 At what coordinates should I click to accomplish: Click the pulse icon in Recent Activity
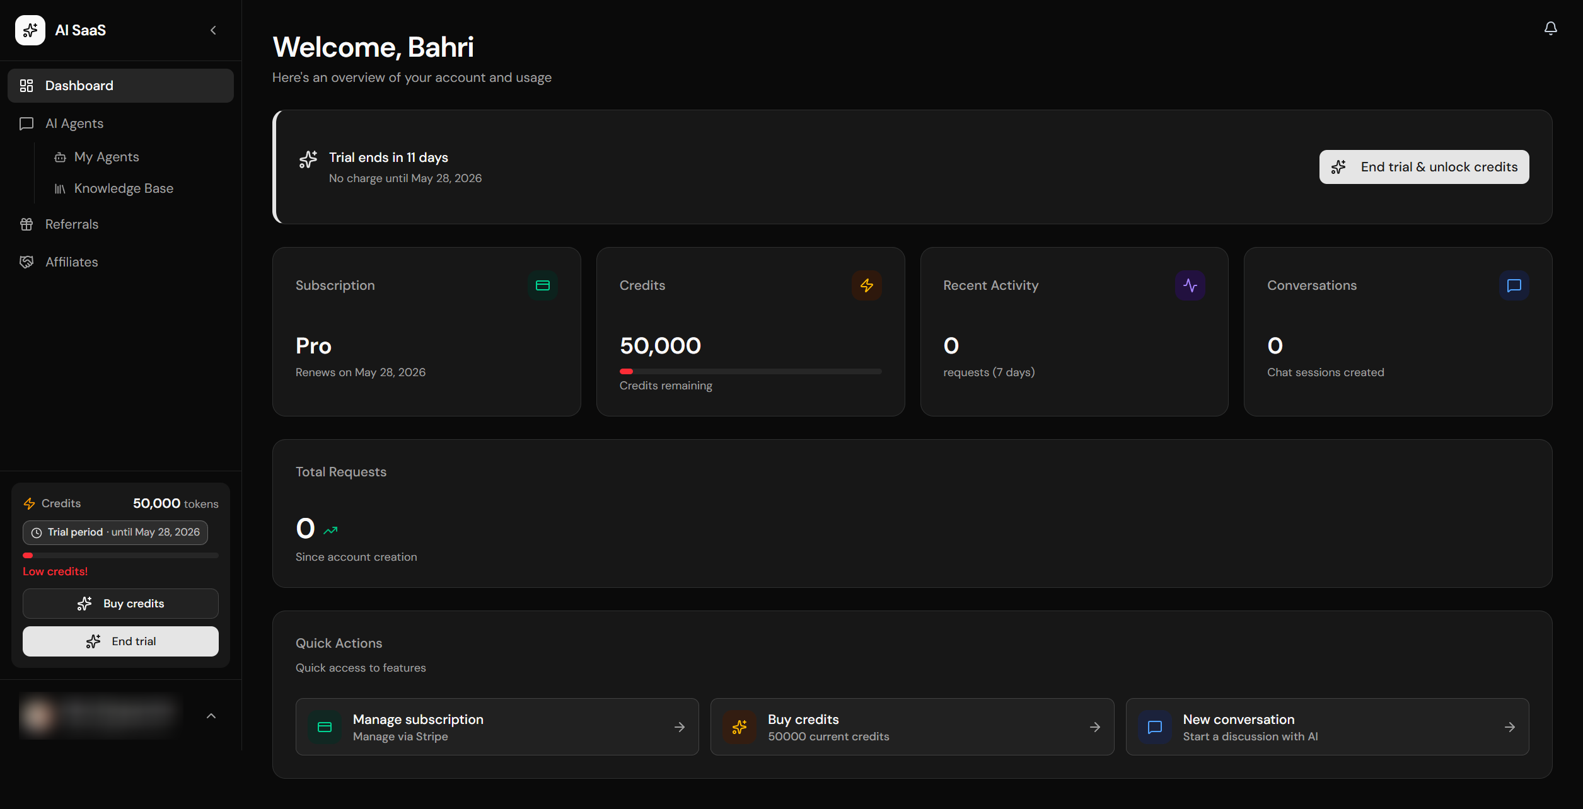pos(1190,285)
